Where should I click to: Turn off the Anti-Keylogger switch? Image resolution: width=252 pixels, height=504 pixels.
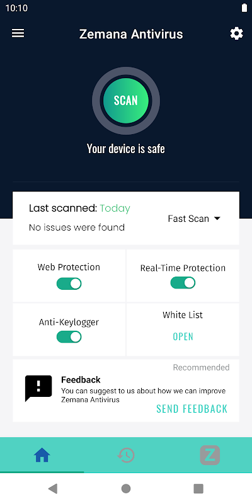tap(69, 337)
